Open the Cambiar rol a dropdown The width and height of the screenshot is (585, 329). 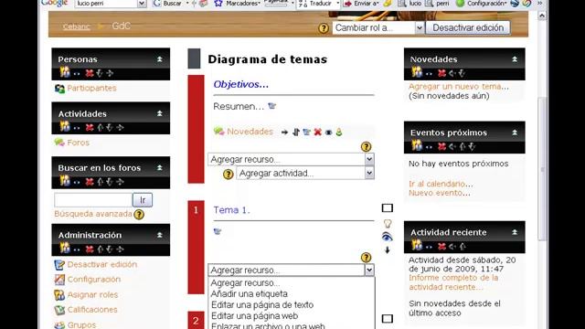click(378, 28)
